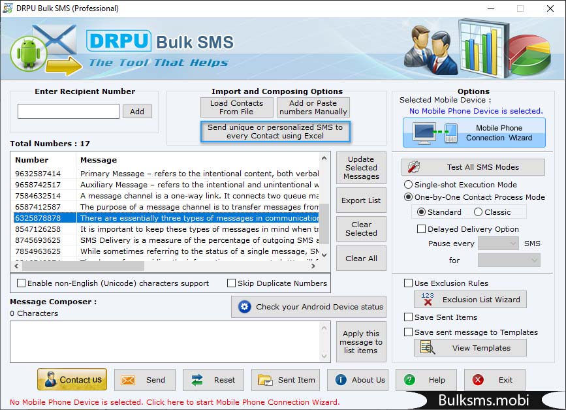Select Single-shot Execution Mode
This screenshot has width=566, height=410.
tap(408, 185)
